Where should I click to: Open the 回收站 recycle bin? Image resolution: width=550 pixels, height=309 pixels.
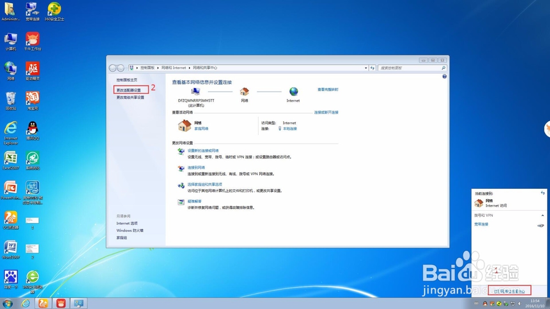point(10,101)
